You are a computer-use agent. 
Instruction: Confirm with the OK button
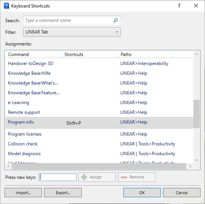click(x=142, y=193)
